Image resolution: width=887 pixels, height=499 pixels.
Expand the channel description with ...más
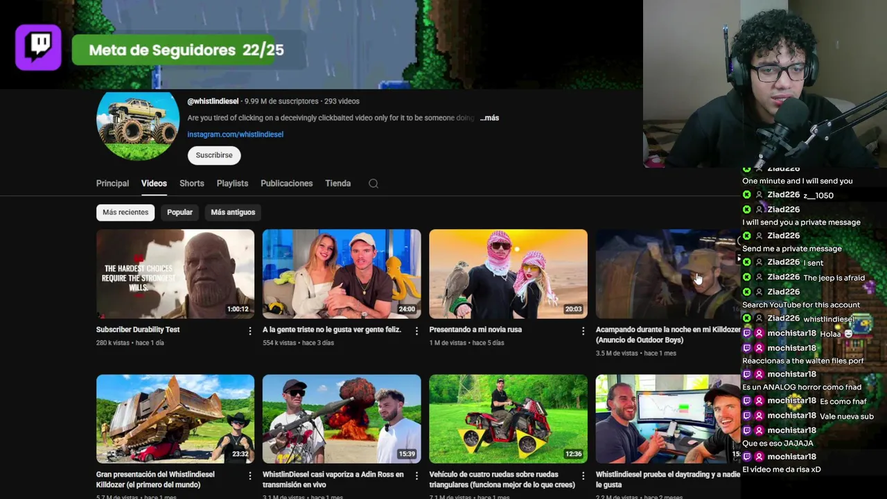click(x=489, y=118)
